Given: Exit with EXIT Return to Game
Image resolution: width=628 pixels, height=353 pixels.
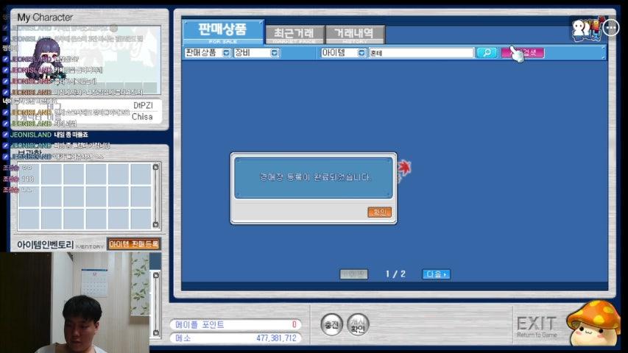Looking at the screenshot, I should point(537,327).
